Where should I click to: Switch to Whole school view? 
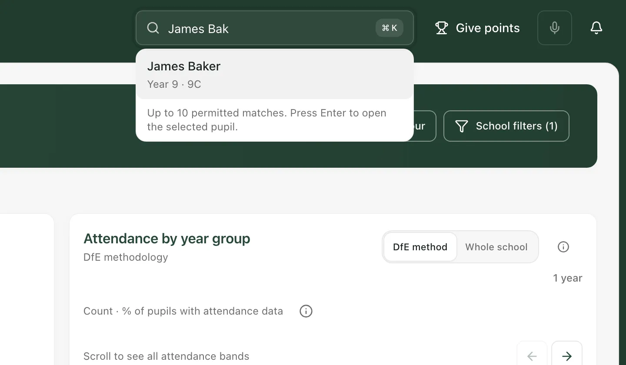[496, 247]
